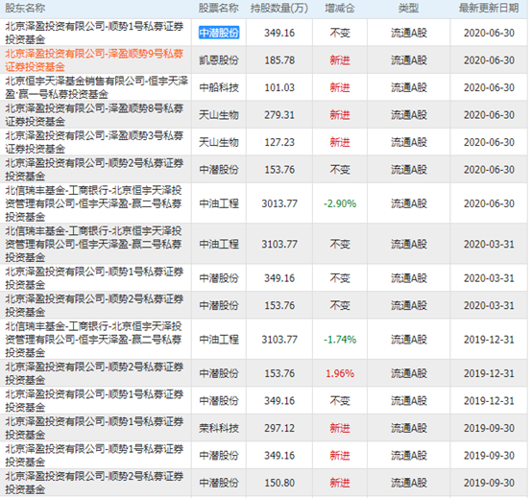This screenshot has height=498, width=532.
Task: Click 中潜股份 in the 1.96% row
Action: (x=219, y=373)
